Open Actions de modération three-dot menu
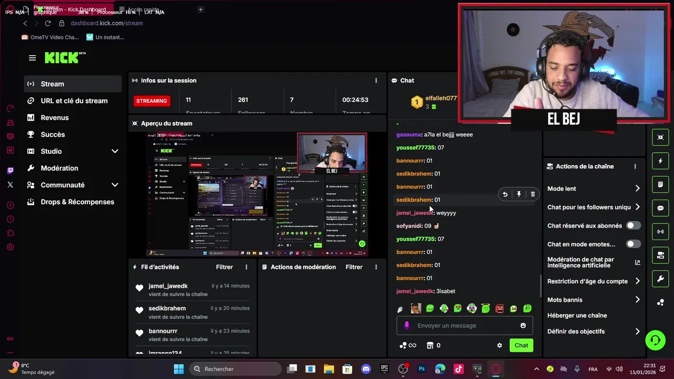Viewport: 674px width, 379px height. click(x=376, y=267)
